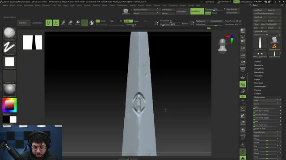Click the QuickSave button
286x160 pixels.
(210, 2)
